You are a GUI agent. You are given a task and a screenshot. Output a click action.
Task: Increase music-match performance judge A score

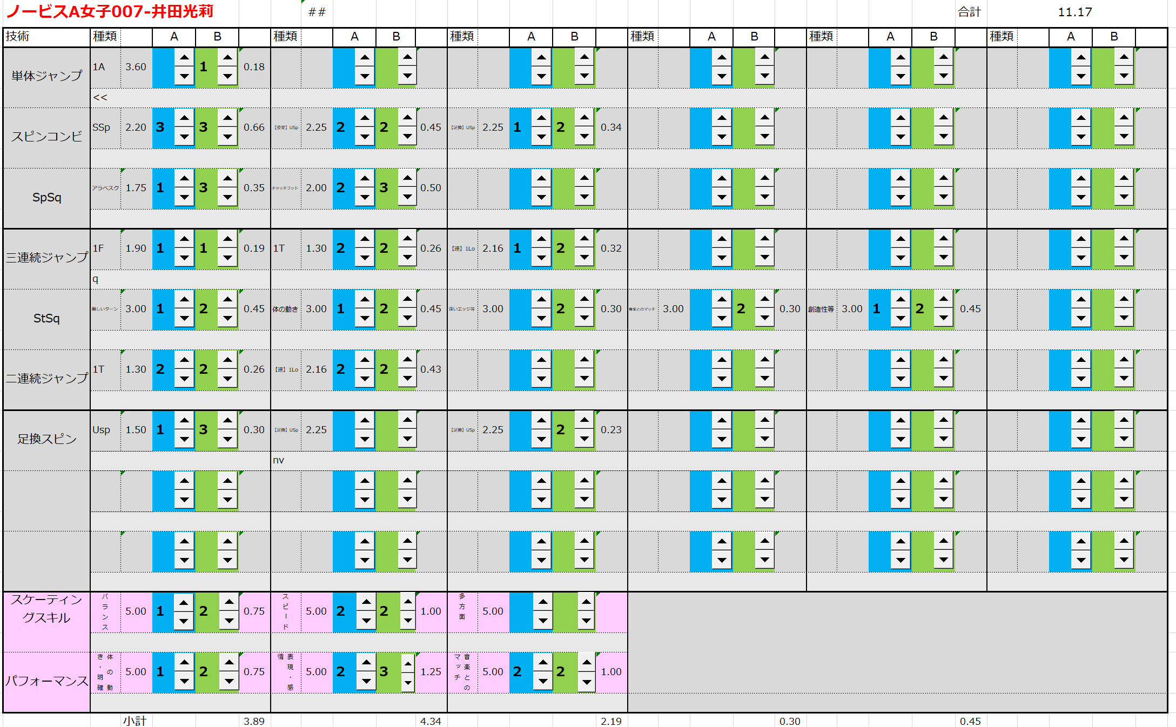click(543, 662)
